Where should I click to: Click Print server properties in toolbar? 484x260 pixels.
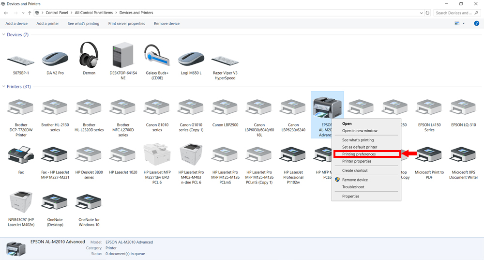[x=126, y=23]
